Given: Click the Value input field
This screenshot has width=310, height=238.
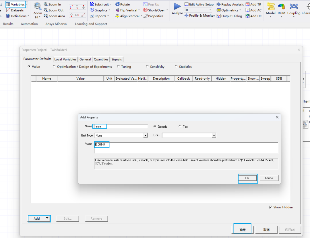Looking at the screenshot, I should point(186,147).
